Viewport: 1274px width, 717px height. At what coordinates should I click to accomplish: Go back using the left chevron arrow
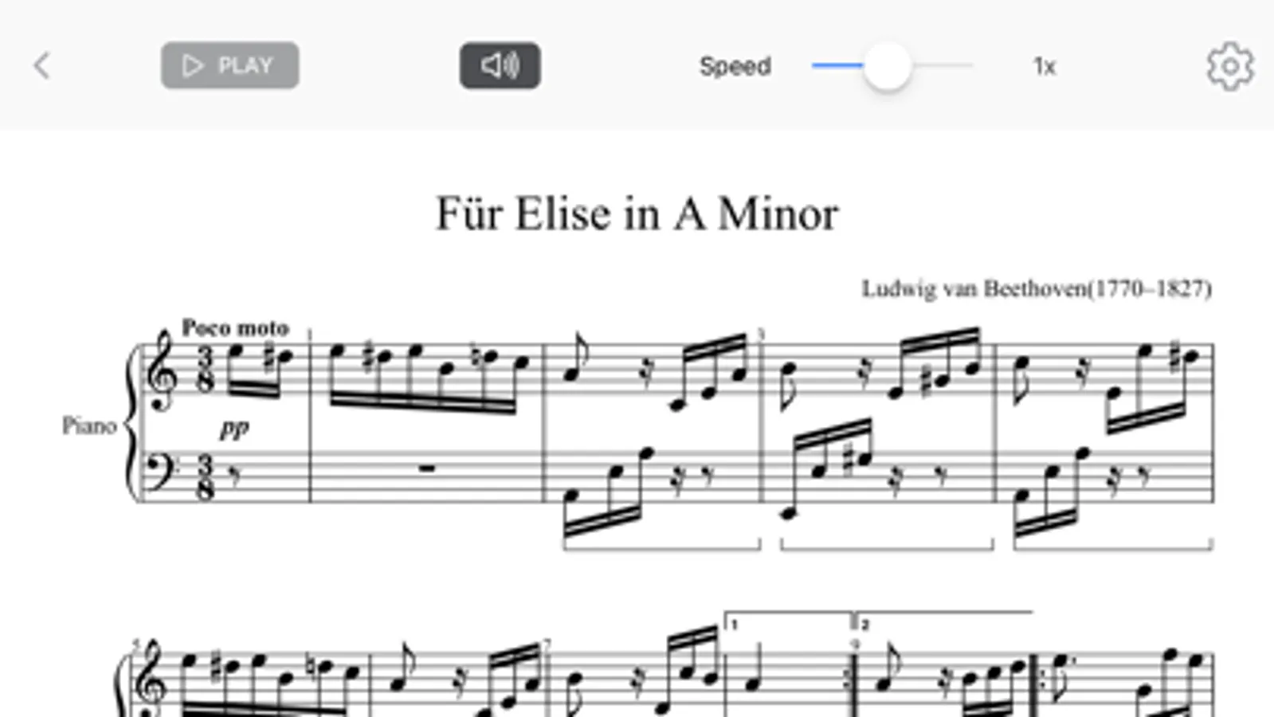point(42,66)
